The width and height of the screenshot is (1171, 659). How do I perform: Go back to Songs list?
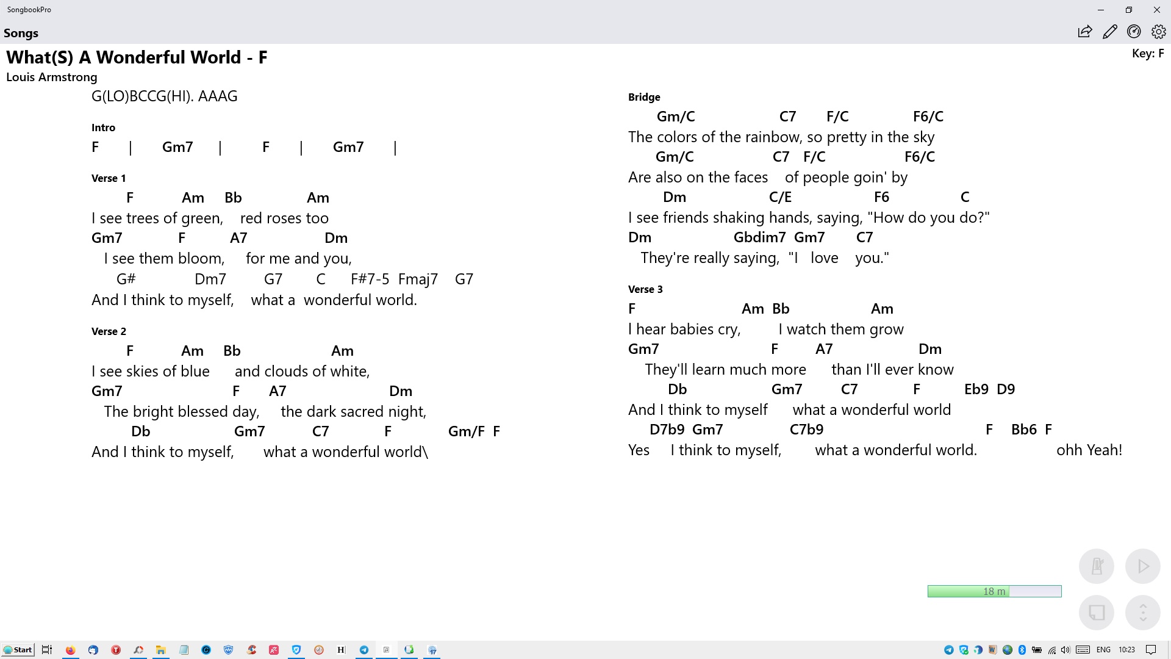tap(21, 33)
